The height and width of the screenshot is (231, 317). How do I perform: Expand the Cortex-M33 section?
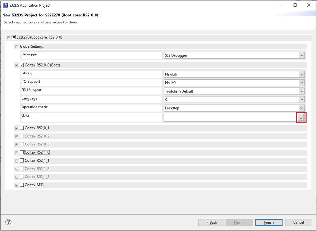(x=17, y=185)
